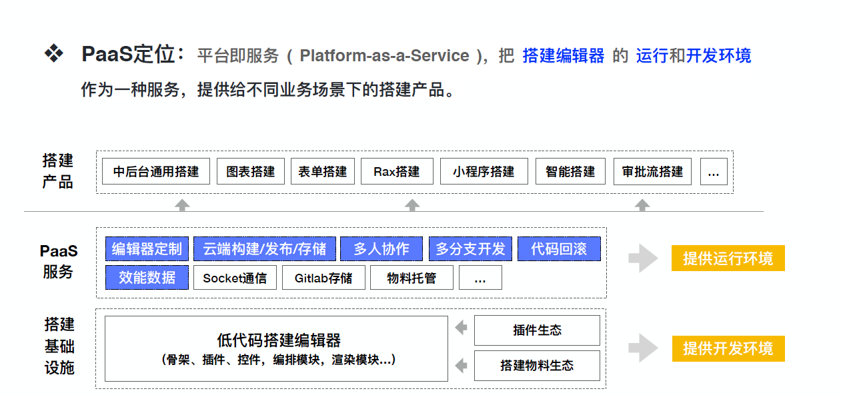
Task: Select the 搭建物料生态 box
Action: pyautogui.click(x=537, y=366)
